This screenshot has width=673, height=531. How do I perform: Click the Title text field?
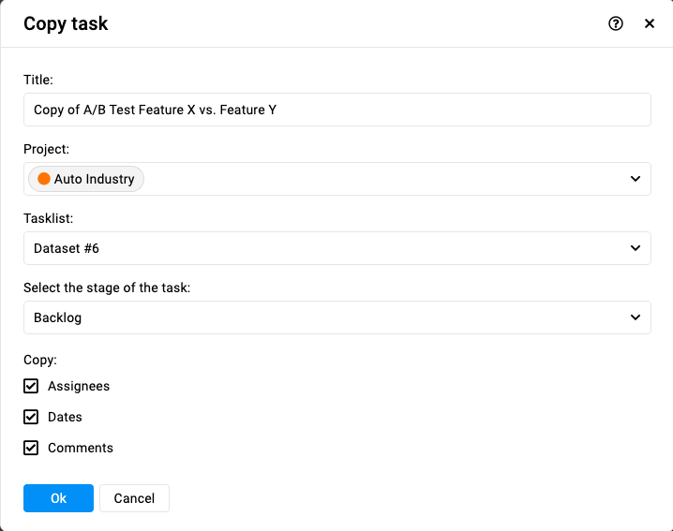point(336,110)
